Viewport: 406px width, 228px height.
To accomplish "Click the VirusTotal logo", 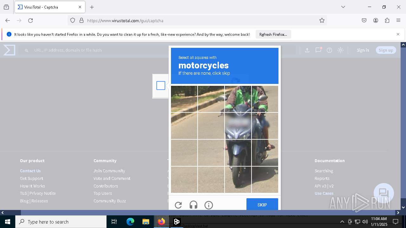I will pyautogui.click(x=9, y=50).
